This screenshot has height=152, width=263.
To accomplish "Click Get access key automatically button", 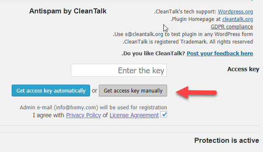I will pos(51,90).
